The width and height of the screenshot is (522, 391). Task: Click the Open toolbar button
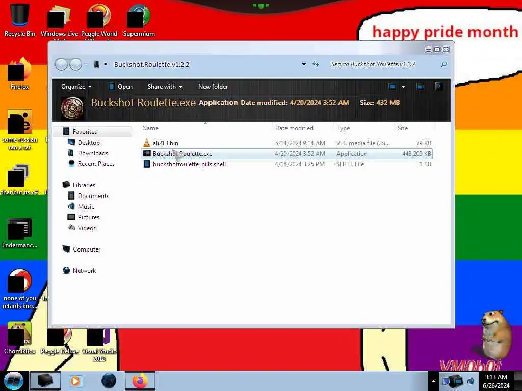point(121,87)
